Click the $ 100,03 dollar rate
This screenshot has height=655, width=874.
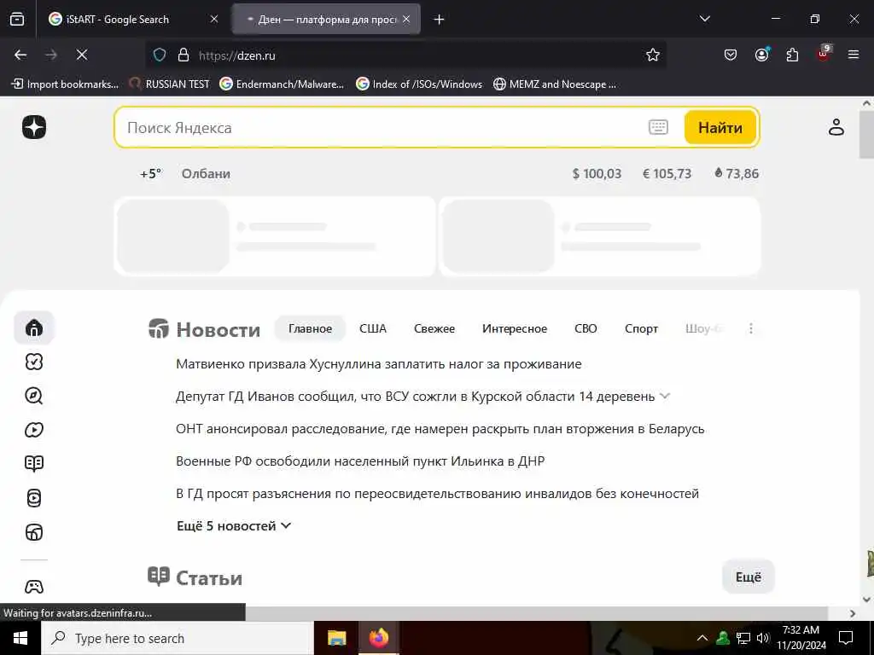[597, 174]
